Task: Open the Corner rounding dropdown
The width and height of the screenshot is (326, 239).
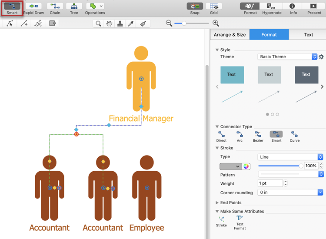Action: click(x=290, y=192)
